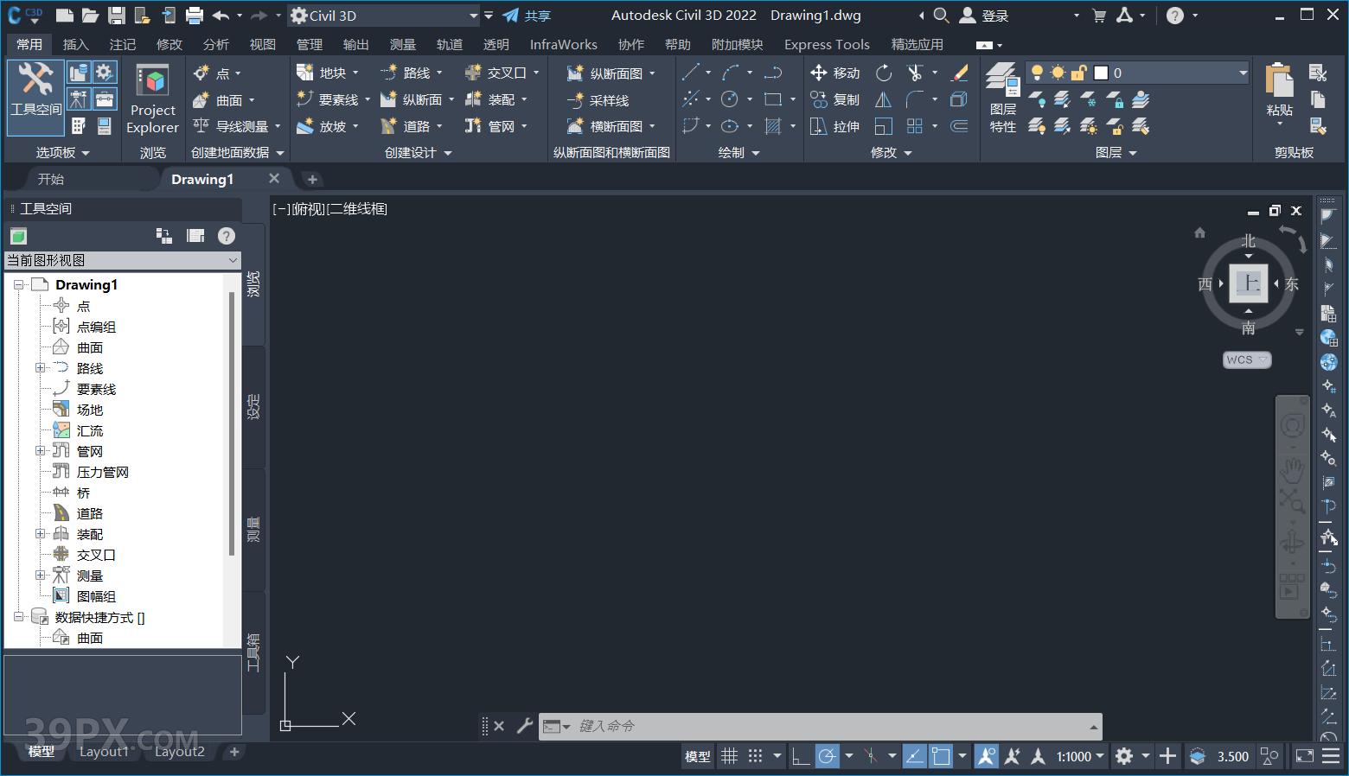Expand the 测量 node in Toolspace tree
This screenshot has height=776, width=1349.
pyautogui.click(x=40, y=576)
